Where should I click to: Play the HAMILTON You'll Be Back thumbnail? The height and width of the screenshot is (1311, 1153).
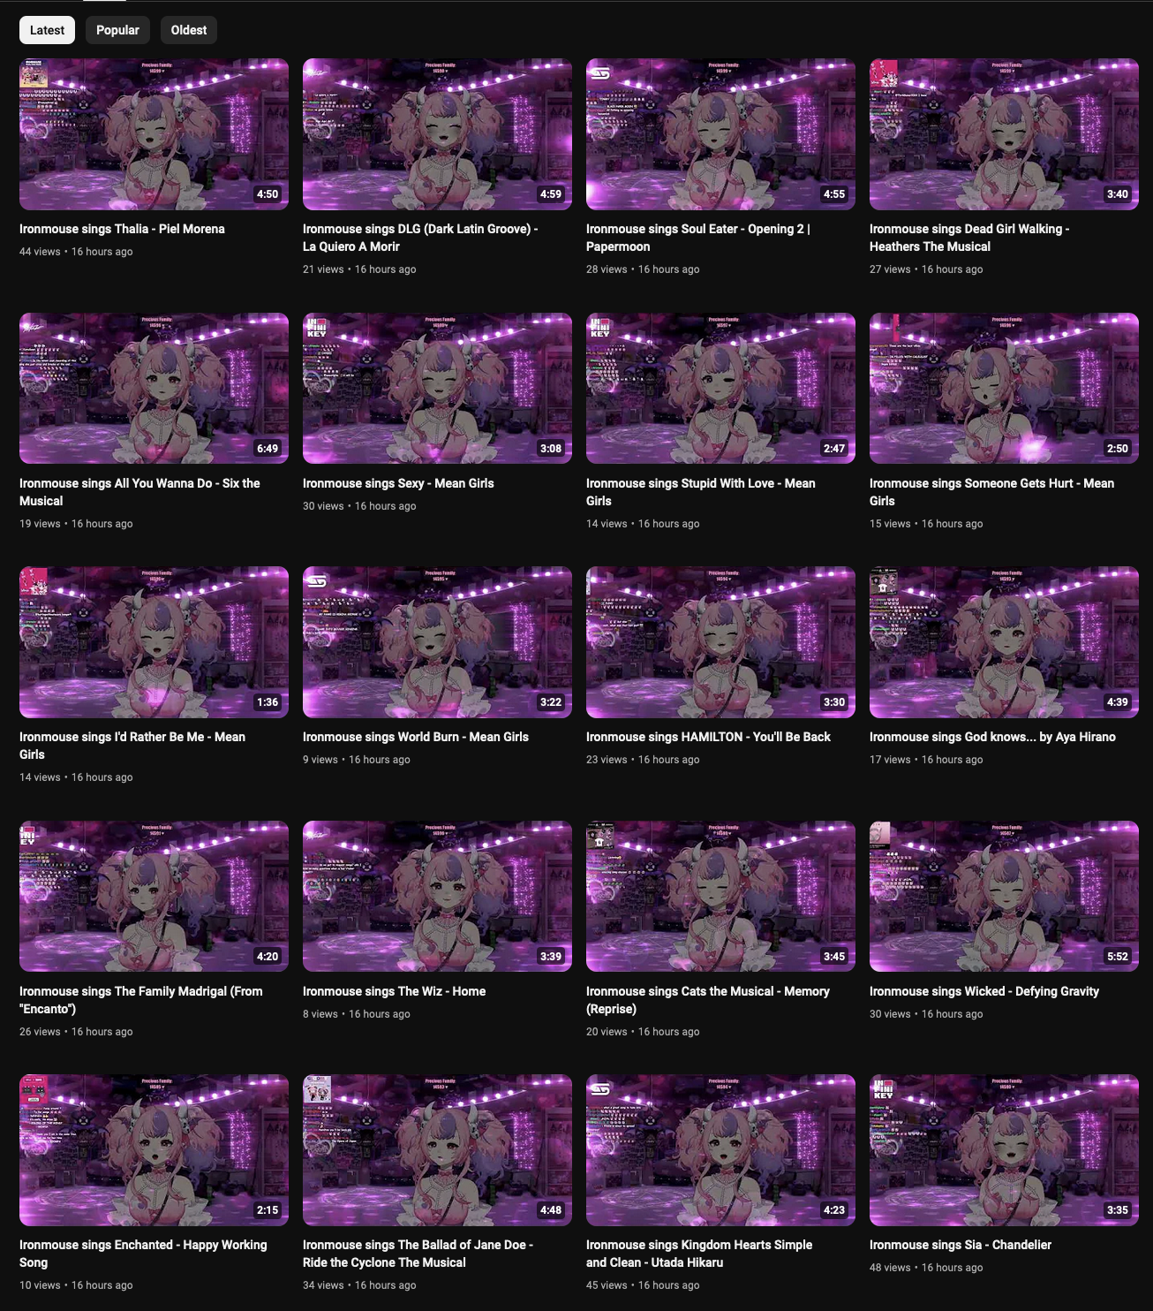[720, 642]
